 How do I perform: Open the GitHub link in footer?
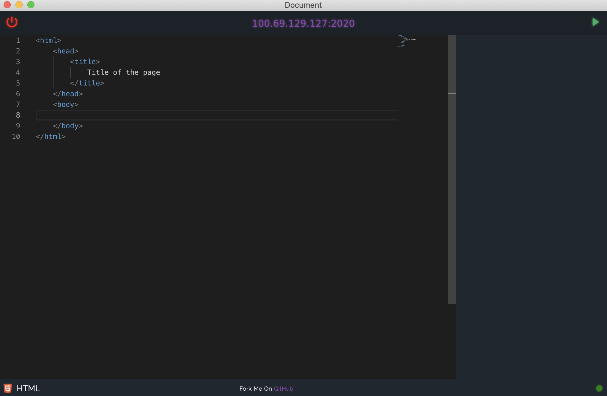click(x=283, y=389)
